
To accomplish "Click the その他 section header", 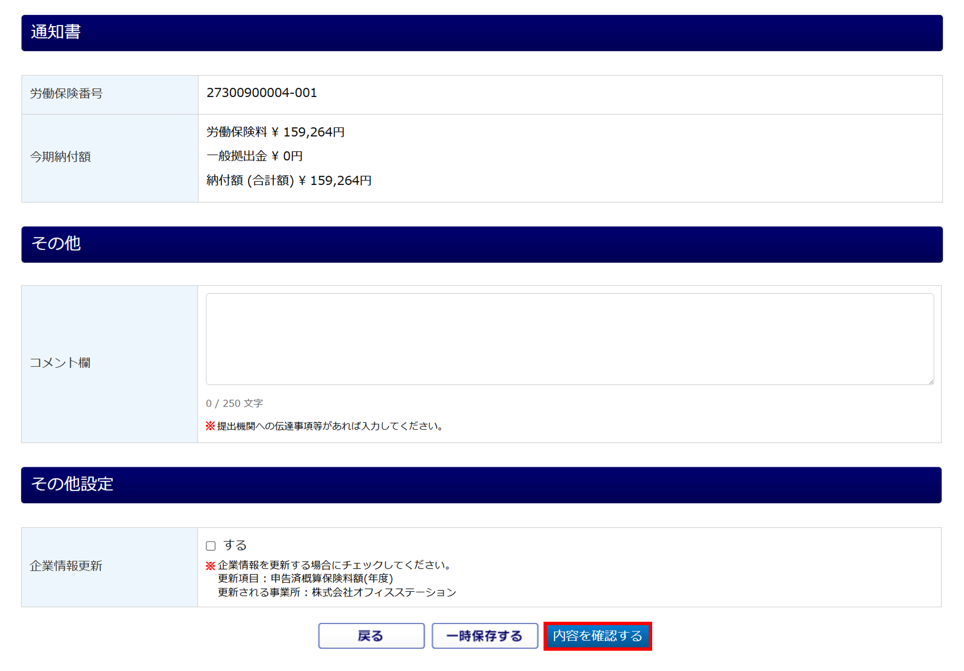I will [x=482, y=244].
